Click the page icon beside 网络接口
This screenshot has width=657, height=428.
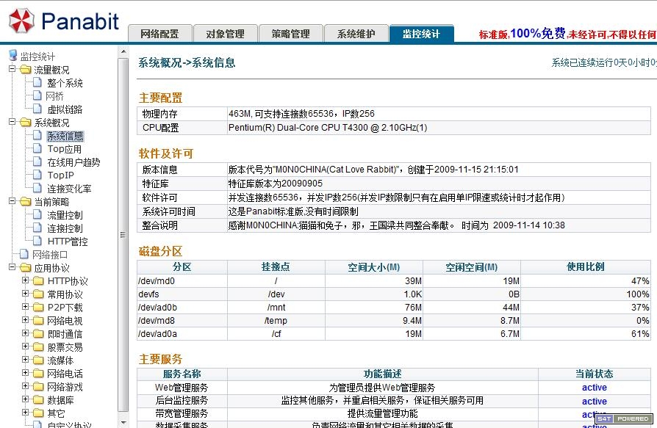(24, 255)
